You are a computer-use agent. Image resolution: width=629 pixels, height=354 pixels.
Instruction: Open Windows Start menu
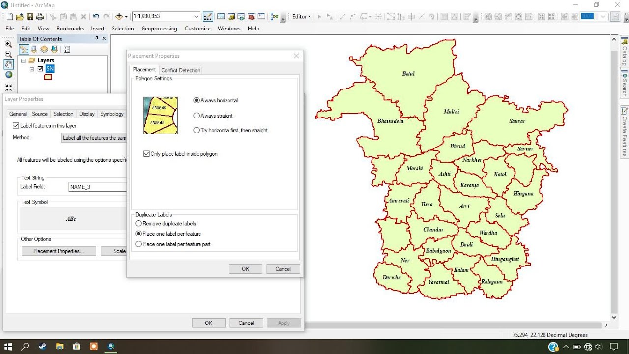[8, 346]
